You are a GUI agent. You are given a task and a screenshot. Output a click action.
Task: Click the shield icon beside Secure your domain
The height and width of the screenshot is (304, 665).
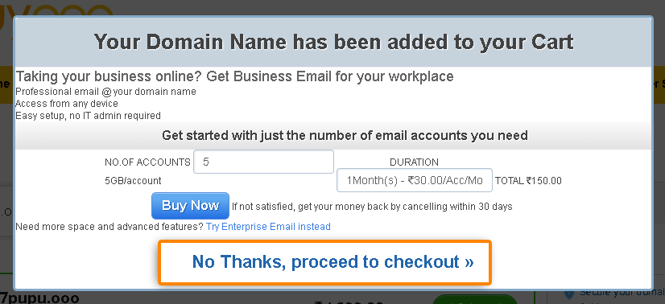(569, 295)
